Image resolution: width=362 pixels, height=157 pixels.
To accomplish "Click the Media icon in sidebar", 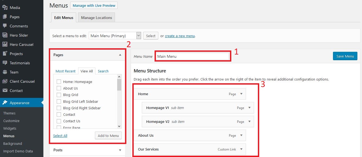I will click(x=5, y=8).
